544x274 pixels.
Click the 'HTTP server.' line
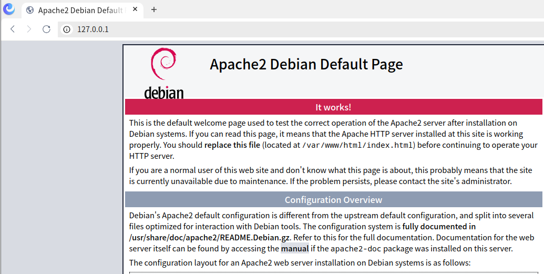(x=151, y=156)
